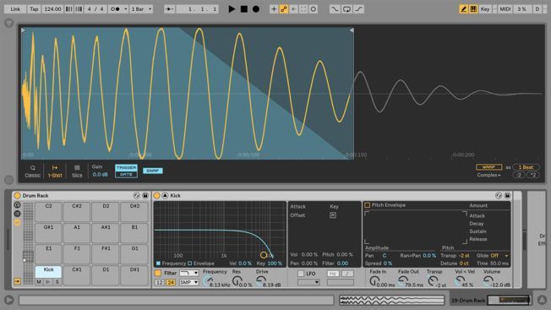This screenshot has width=551, height=310.
Task: Double the sample tempo with *2 button
Action: 533,175
